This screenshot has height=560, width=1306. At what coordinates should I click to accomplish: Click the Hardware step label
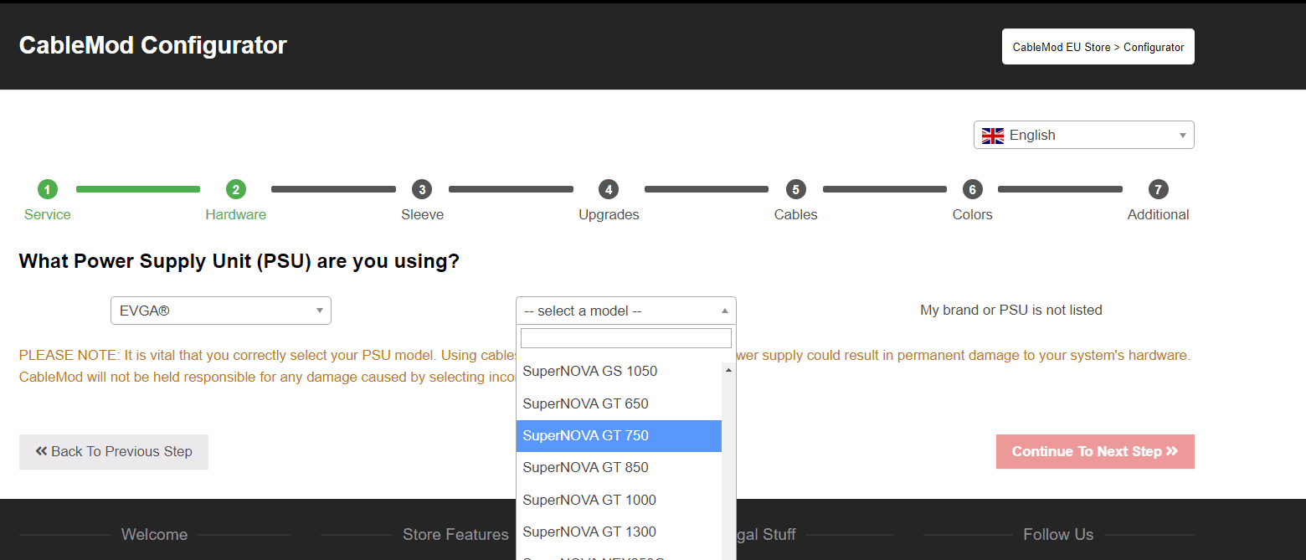tap(236, 214)
